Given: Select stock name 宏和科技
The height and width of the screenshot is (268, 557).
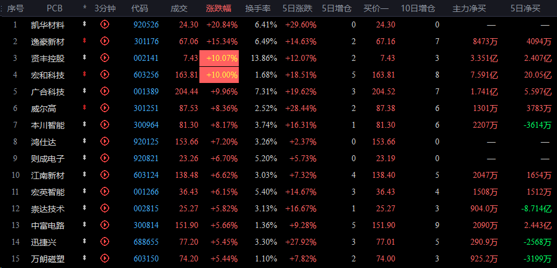Looking at the screenshot, I should pos(48,75).
